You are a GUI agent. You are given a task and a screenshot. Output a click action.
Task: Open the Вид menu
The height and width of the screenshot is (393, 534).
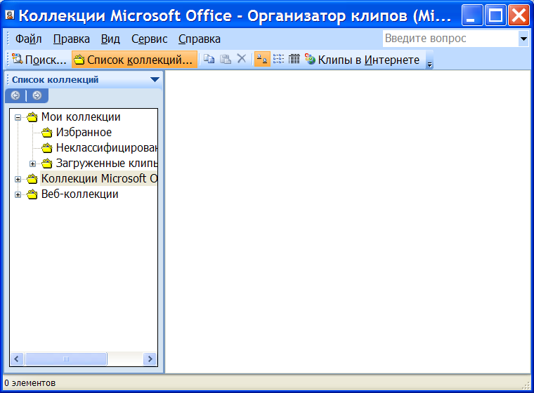[110, 39]
